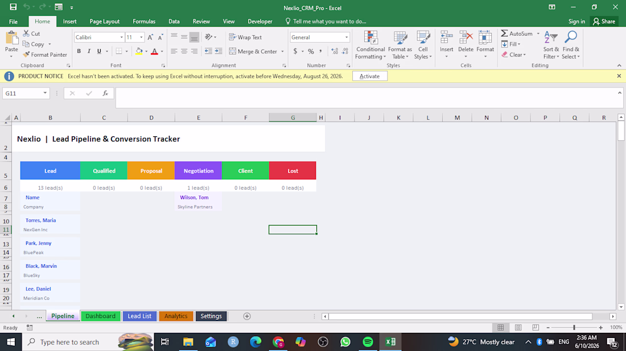This screenshot has height=351, width=626.
Task: Click the Share button
Action: (604, 22)
